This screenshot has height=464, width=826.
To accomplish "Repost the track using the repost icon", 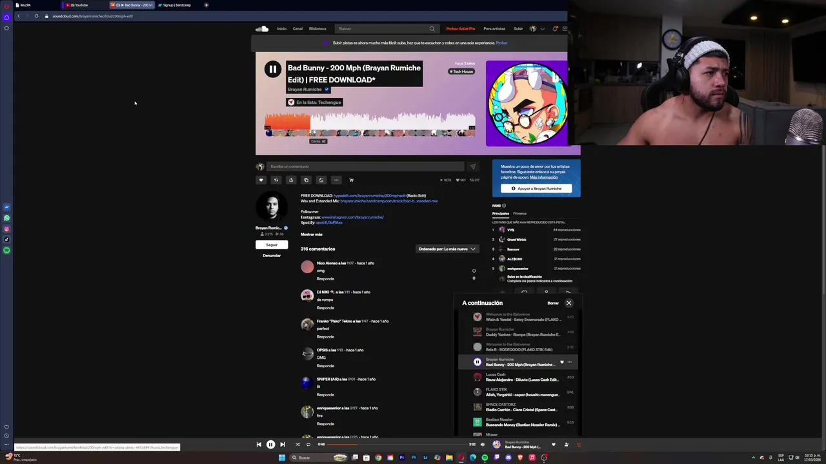I will (x=276, y=180).
